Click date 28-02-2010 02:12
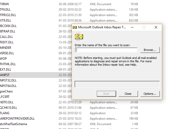The height and width of the screenshot is (129, 172). point(70,113)
